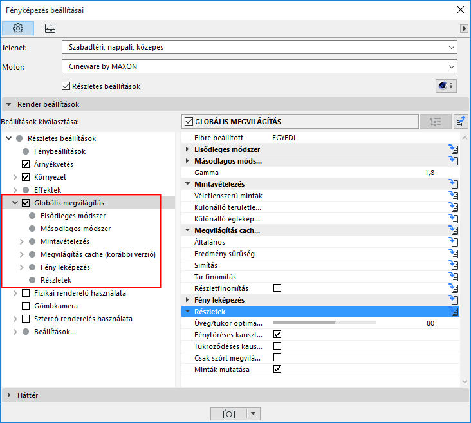Select Másodlagos módszer tree item
471x423 pixels.
pos(76,229)
